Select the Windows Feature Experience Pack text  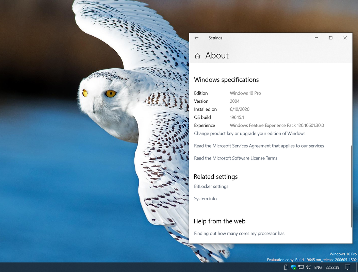click(x=277, y=125)
